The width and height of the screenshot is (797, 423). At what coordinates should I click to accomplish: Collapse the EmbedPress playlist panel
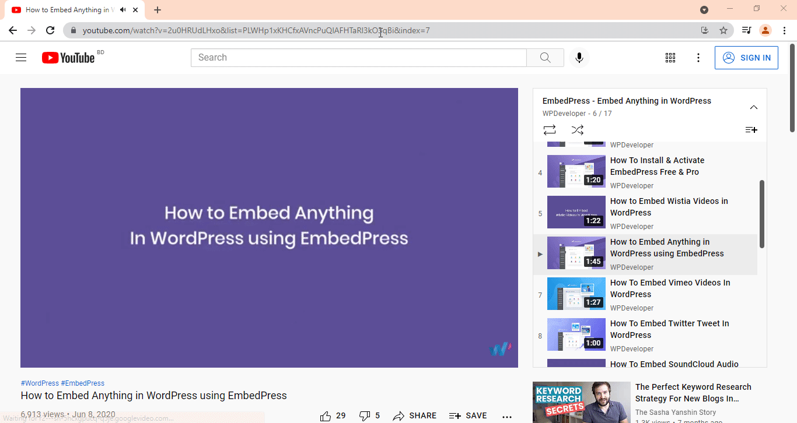click(x=754, y=107)
